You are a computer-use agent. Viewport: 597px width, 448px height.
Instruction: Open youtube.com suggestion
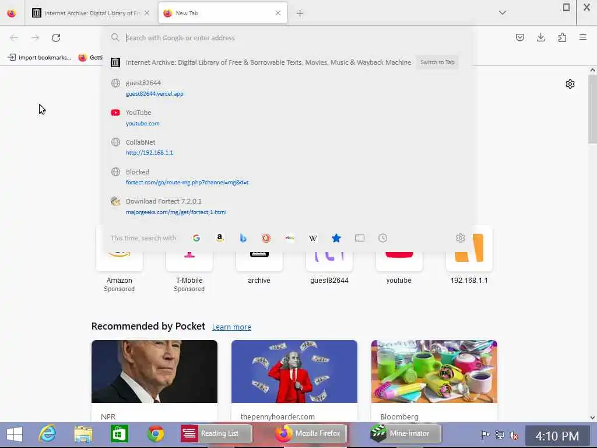click(287, 118)
